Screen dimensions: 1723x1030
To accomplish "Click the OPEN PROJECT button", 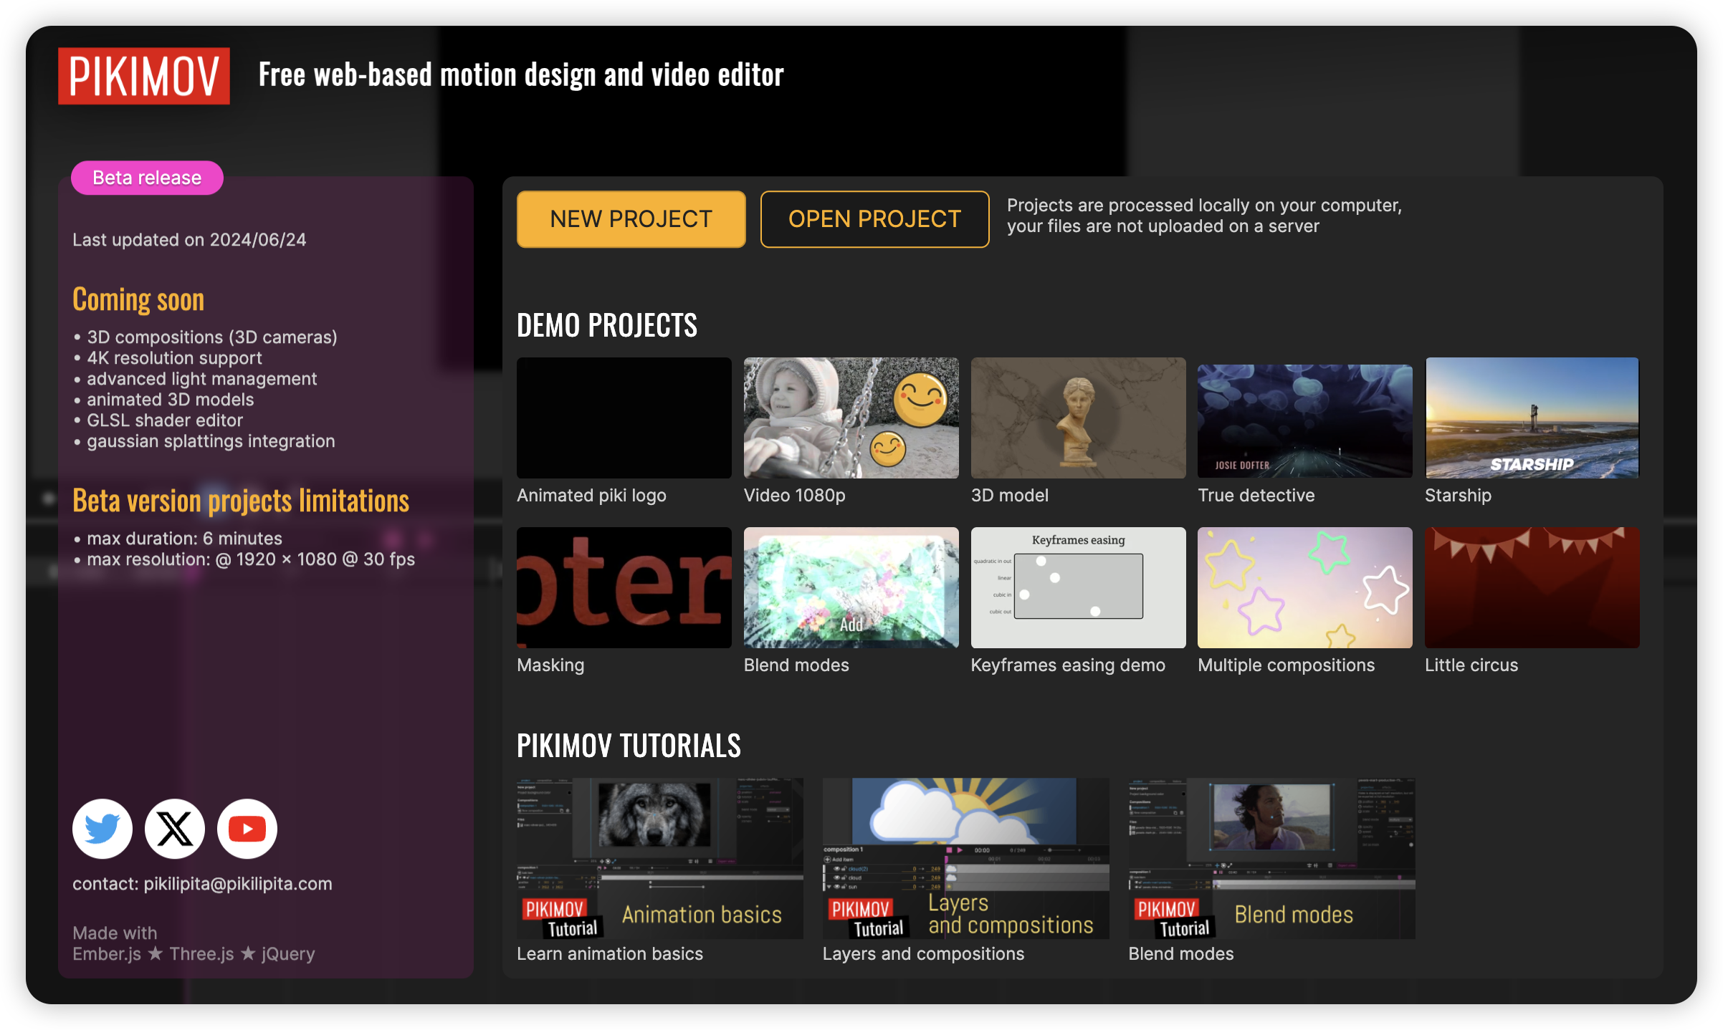I will 874,219.
